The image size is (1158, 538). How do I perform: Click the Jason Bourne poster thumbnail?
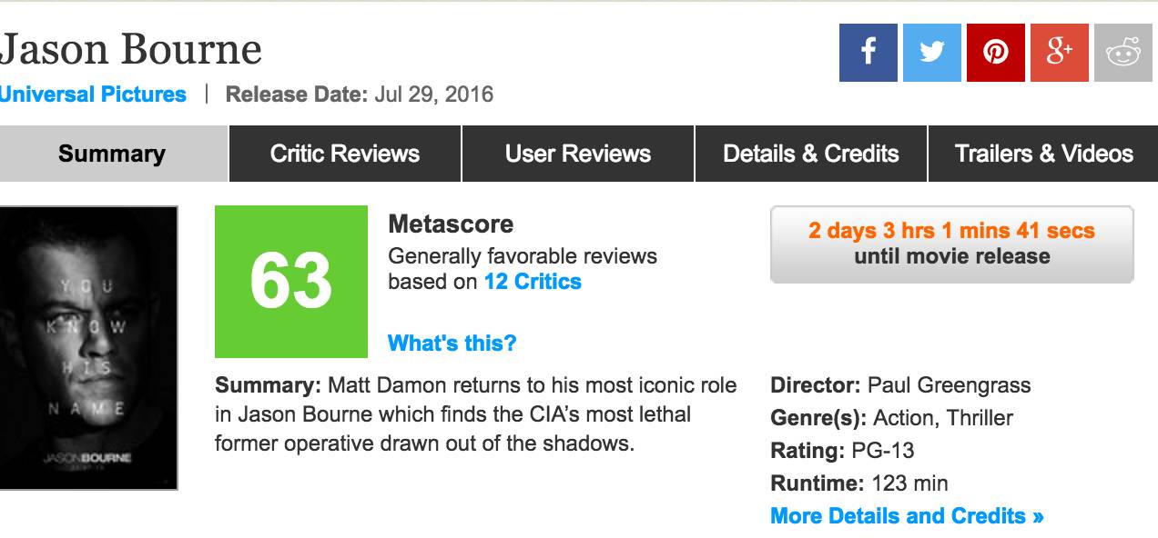88,348
